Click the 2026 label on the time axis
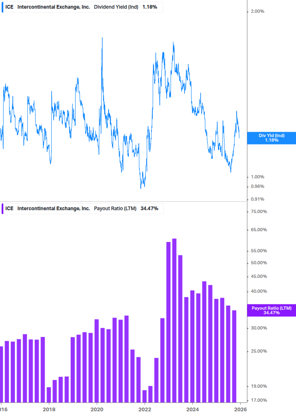 pos(240,410)
